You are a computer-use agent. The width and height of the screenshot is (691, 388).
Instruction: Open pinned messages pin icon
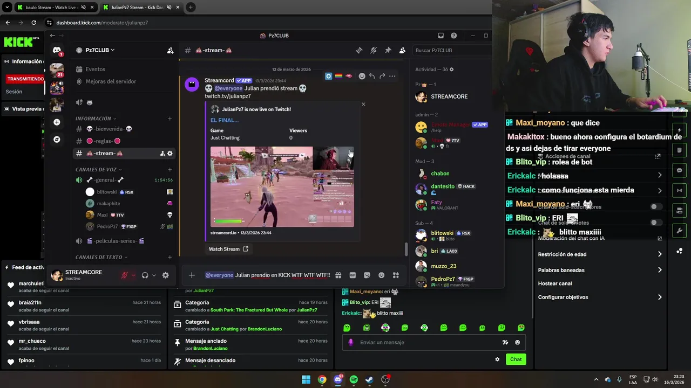click(x=388, y=50)
